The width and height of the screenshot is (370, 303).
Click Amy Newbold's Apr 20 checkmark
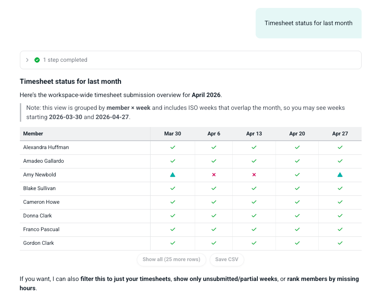coord(297,175)
